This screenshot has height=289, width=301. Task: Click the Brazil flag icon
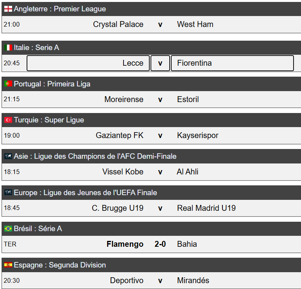[8, 229]
